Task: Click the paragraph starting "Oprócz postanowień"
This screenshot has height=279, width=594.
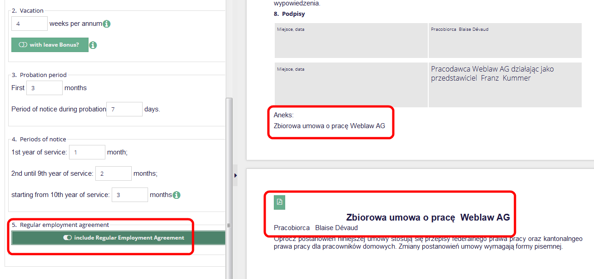Action: click(428, 243)
